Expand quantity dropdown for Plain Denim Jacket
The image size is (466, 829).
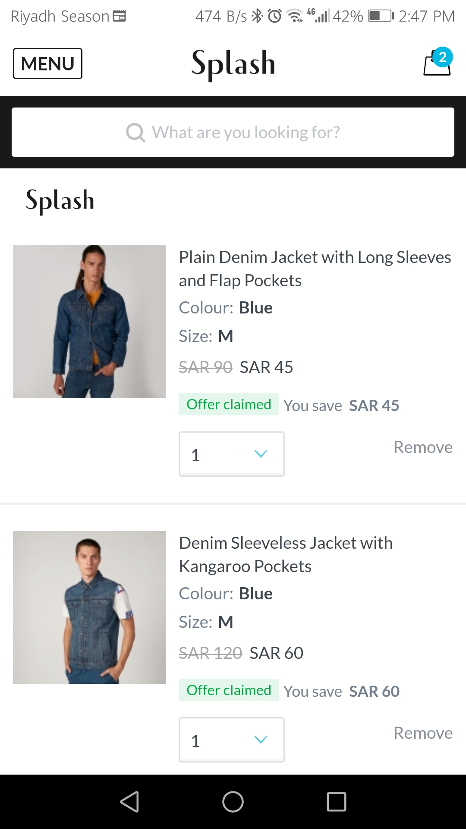tap(232, 454)
